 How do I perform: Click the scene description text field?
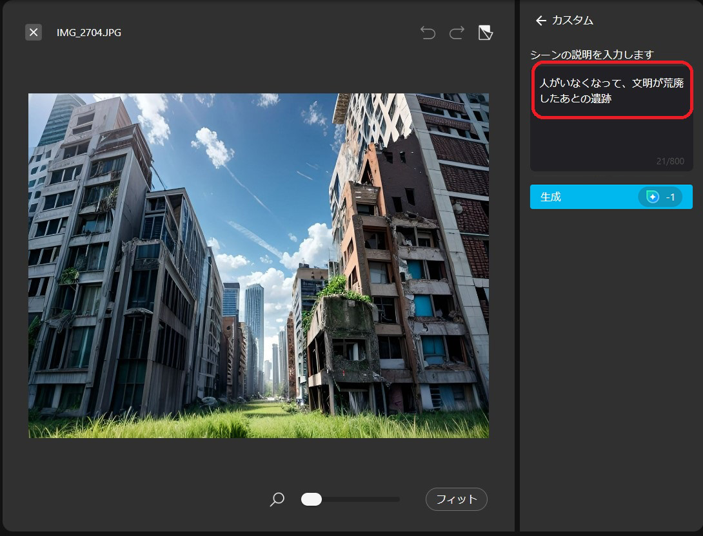point(611,117)
